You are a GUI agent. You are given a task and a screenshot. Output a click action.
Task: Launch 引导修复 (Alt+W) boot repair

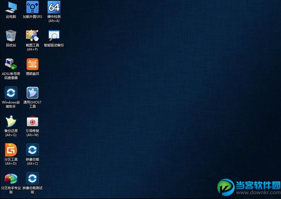[x=32, y=121]
